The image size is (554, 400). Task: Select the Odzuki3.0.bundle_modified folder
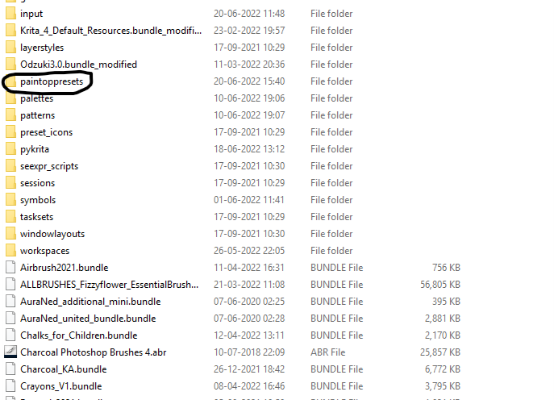[x=78, y=65]
